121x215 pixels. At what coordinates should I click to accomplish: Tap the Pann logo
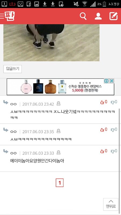[x=10, y=16]
